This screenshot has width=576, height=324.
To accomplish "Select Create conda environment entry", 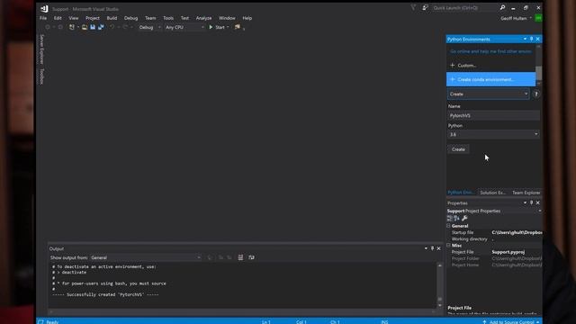I will pyautogui.click(x=490, y=79).
